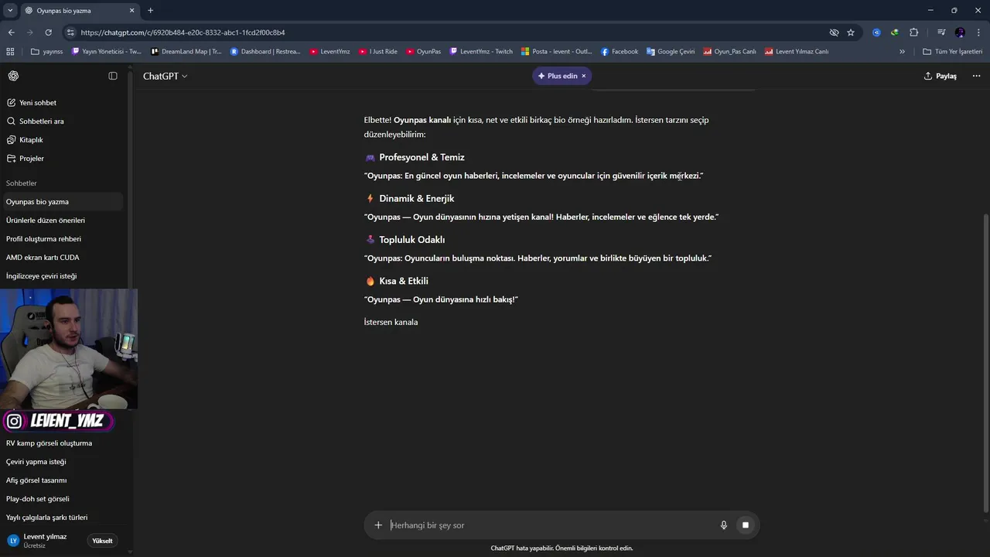Click the plus attach icon in prompt box
The width and height of the screenshot is (990, 557).
tap(378, 525)
